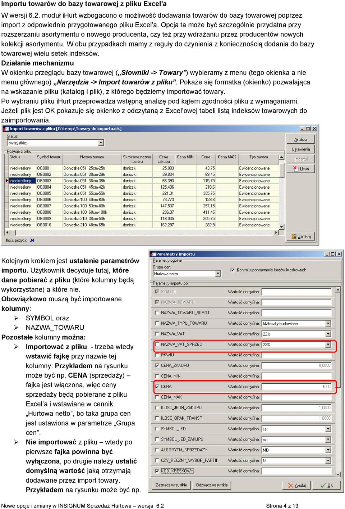Toggle Kontroluj poprawność kodów kreskowych checkbox
This screenshot has width=345, height=509.
233,270
